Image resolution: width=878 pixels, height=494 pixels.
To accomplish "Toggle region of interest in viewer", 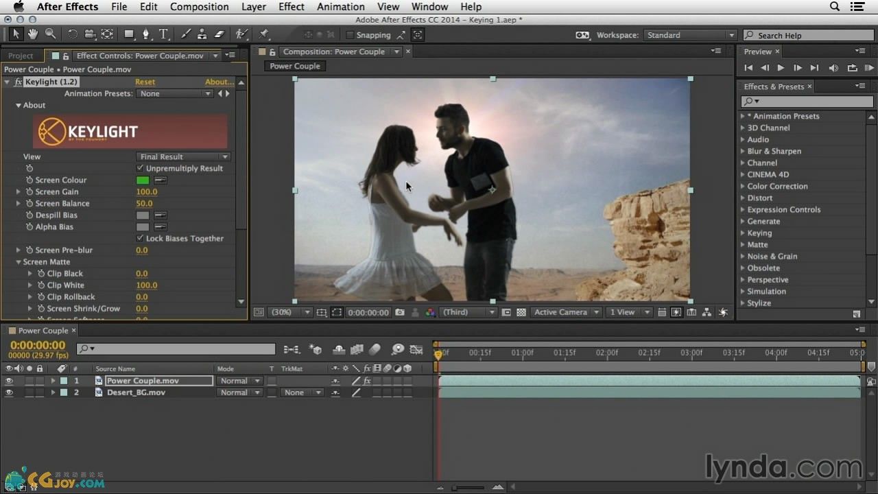I will coord(506,312).
